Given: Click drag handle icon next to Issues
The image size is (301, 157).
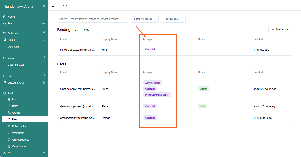Looking at the screenshot, I should click(44, 40).
